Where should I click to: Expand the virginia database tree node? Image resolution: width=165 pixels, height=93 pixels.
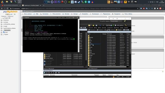[x=1, y=34]
